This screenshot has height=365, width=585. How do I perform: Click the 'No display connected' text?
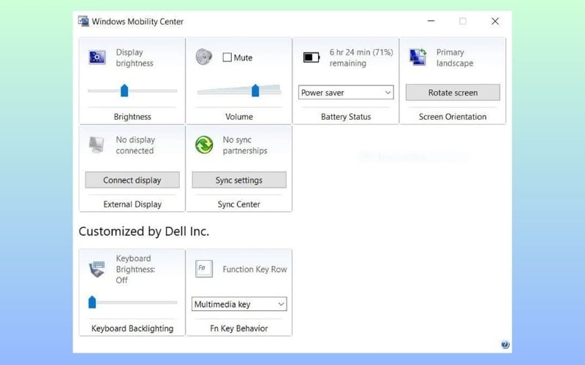[x=135, y=145]
